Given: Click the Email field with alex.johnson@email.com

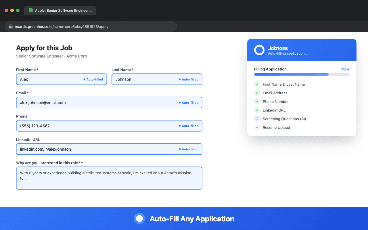Looking at the screenshot, I should pos(109,103).
